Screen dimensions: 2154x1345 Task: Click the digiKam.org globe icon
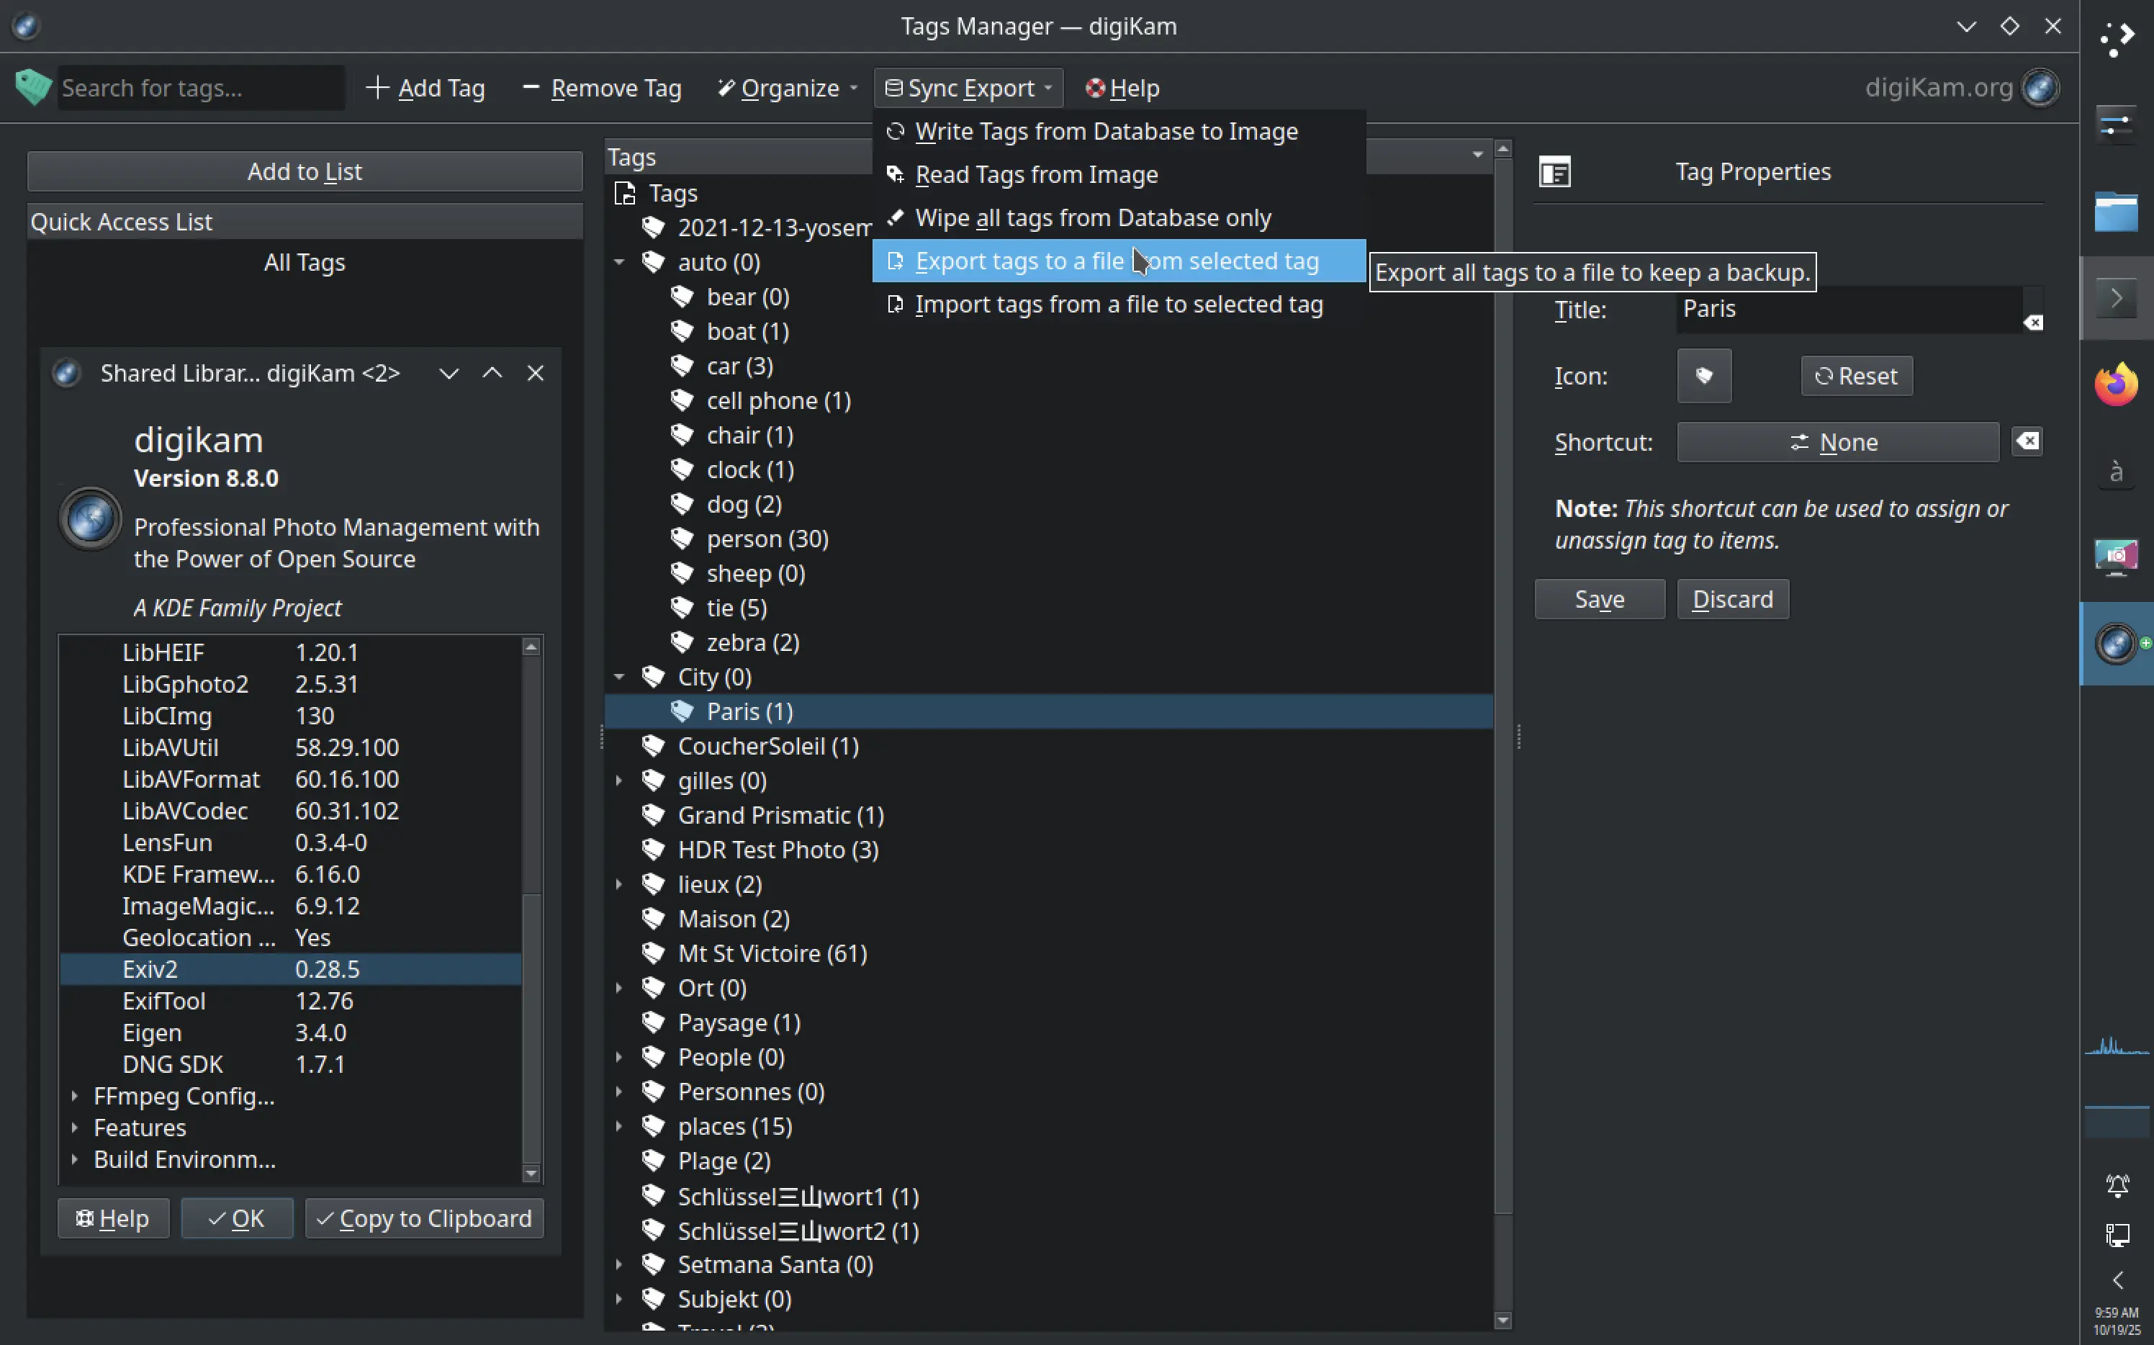(x=2041, y=87)
